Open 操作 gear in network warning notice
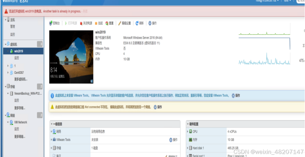305x157 pixels. (158, 107)
